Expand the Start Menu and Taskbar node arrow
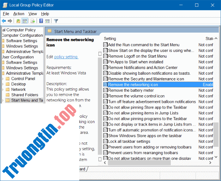221x181 pixels. click(3, 100)
